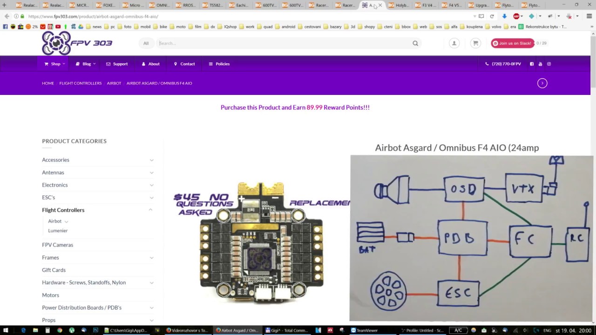Click the search magnifier icon
This screenshot has height=335, width=596.
point(415,43)
